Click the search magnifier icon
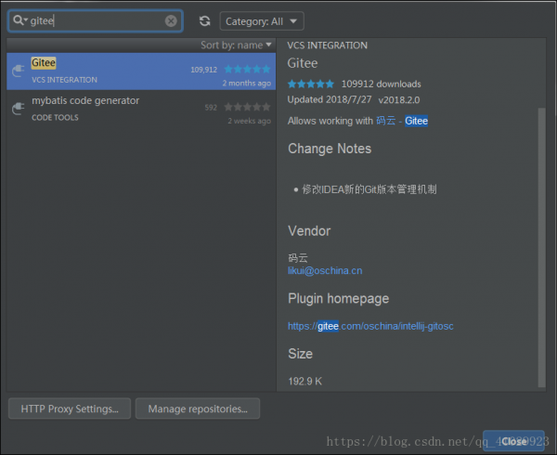Screen dimensions: 557x455 17,20
